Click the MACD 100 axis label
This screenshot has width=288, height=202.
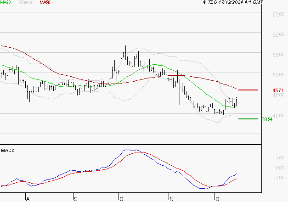point(280,158)
